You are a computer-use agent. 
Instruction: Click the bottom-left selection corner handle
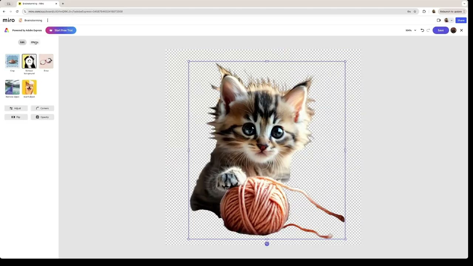click(x=189, y=239)
